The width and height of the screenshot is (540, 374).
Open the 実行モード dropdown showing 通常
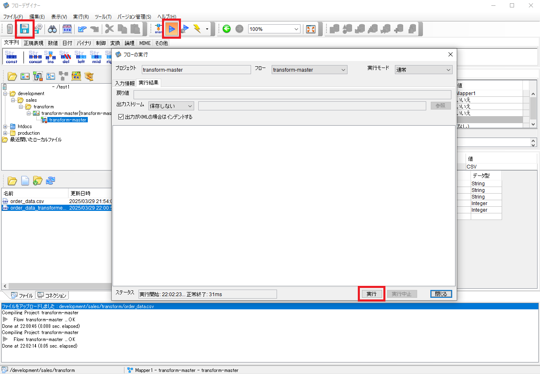click(423, 70)
